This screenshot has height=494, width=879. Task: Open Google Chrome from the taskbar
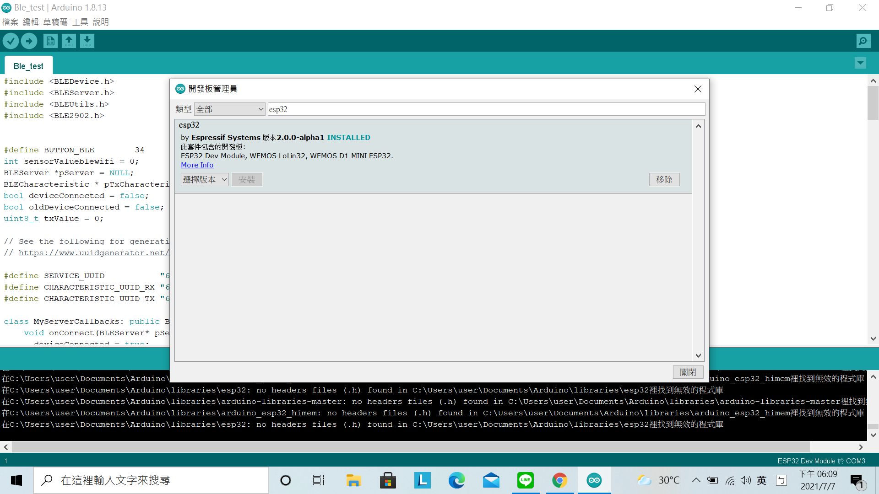[559, 480]
